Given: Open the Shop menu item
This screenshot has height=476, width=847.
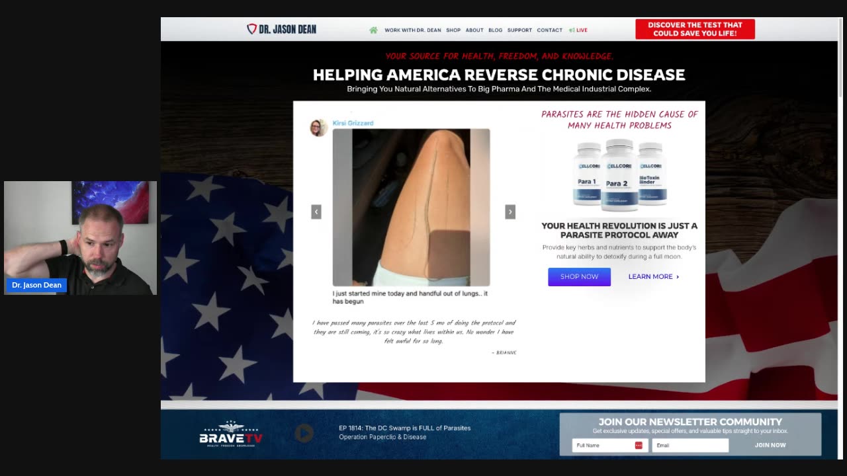Looking at the screenshot, I should [453, 30].
